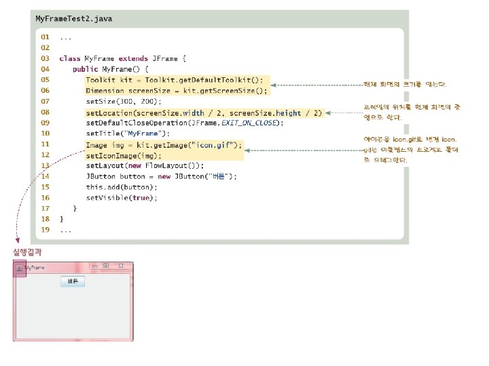Click the setDefaultCloseOperation(JFrame.EXIT_ON_CLOSE) line
The image size is (489, 366).
(x=185, y=123)
